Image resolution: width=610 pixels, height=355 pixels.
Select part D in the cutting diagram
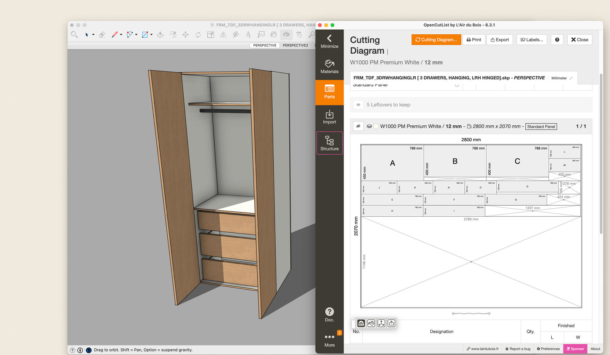coord(528,187)
